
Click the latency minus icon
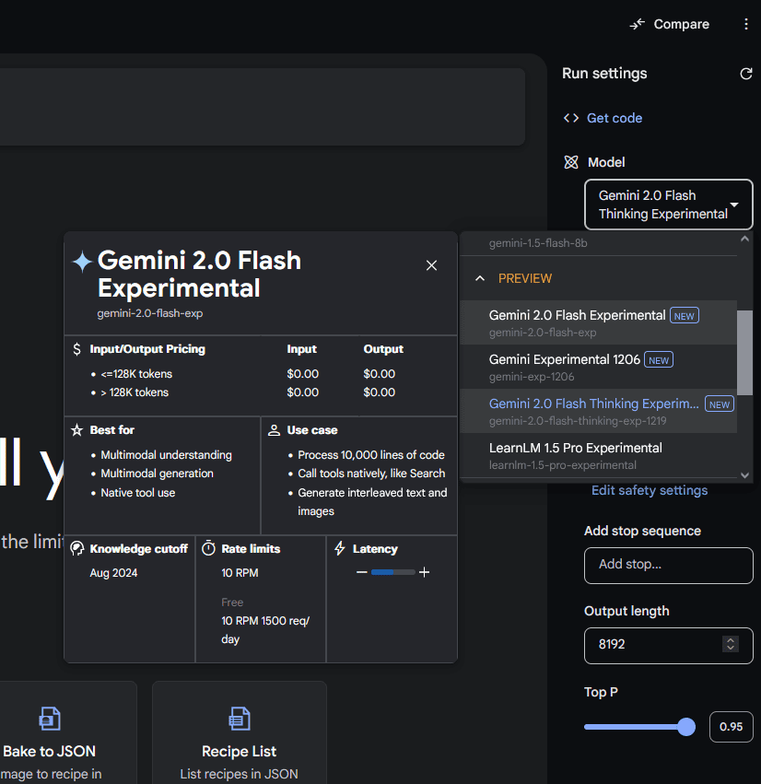(361, 572)
